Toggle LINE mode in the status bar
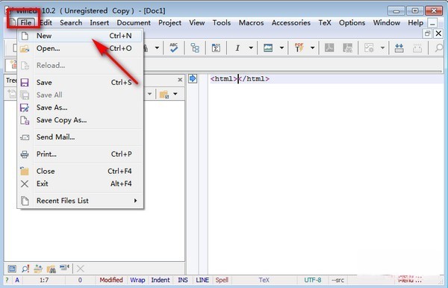Image resolution: width=448 pixels, height=288 pixels. [x=202, y=280]
